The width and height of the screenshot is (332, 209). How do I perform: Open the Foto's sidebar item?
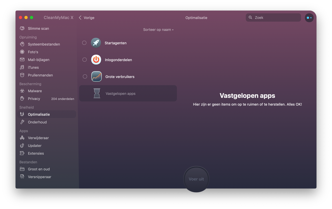point(33,52)
